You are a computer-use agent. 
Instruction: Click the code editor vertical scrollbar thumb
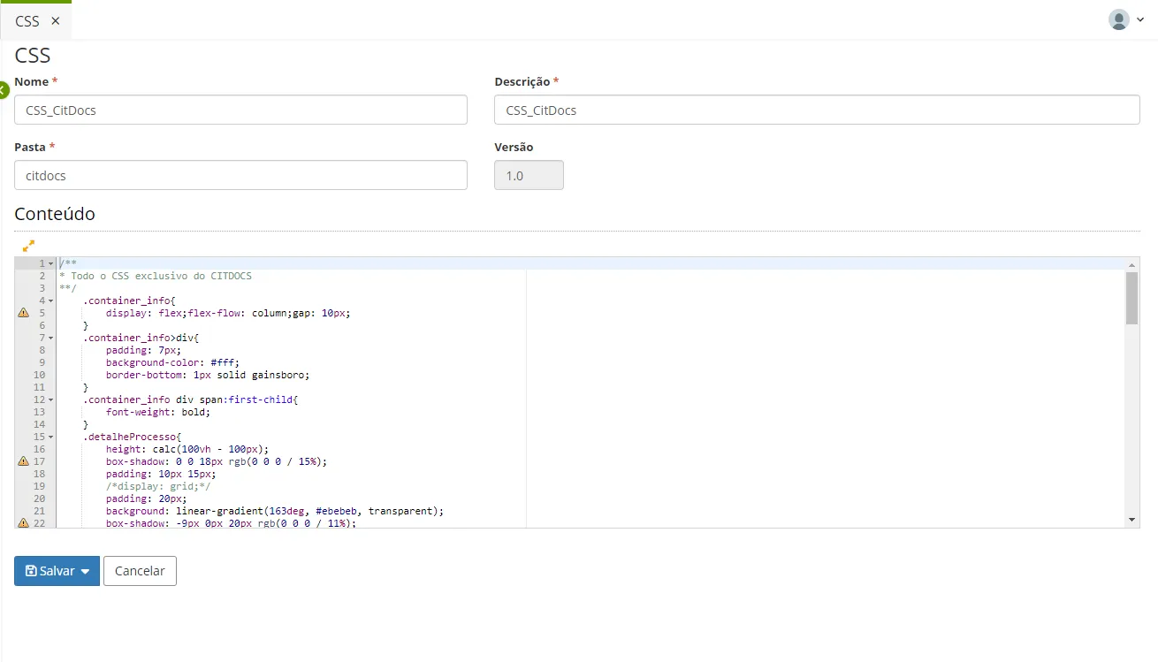point(1132,299)
